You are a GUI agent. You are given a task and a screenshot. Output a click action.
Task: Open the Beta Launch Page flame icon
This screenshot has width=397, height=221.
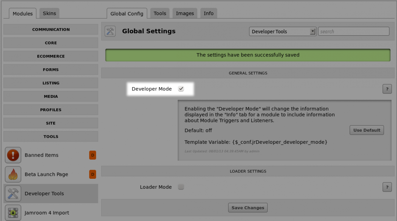tap(13, 174)
